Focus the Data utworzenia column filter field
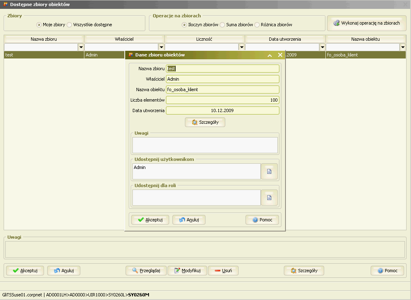The image size is (411, 300). (282, 47)
